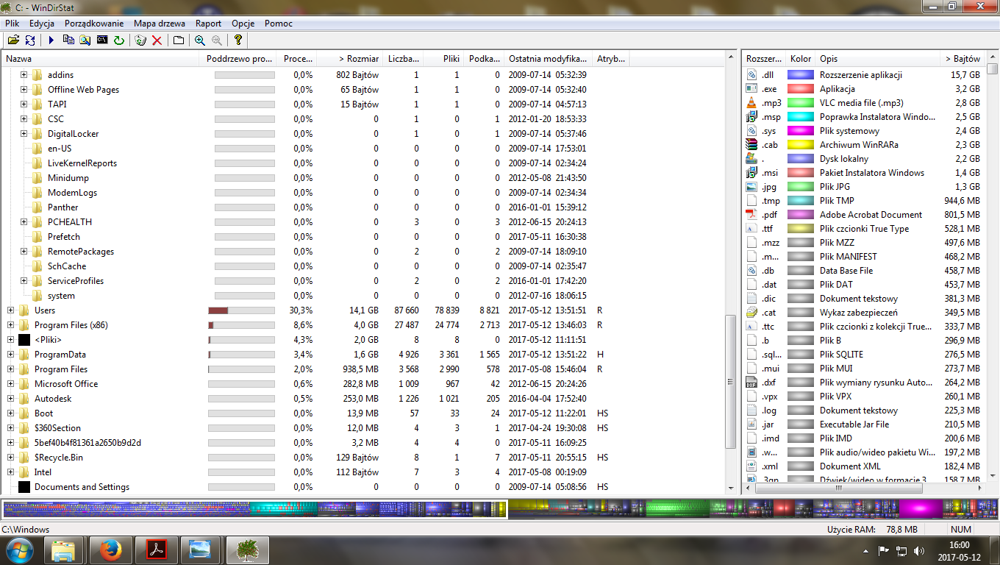
Task: Expand the PCHEALTH folder node
Action: tap(24, 222)
